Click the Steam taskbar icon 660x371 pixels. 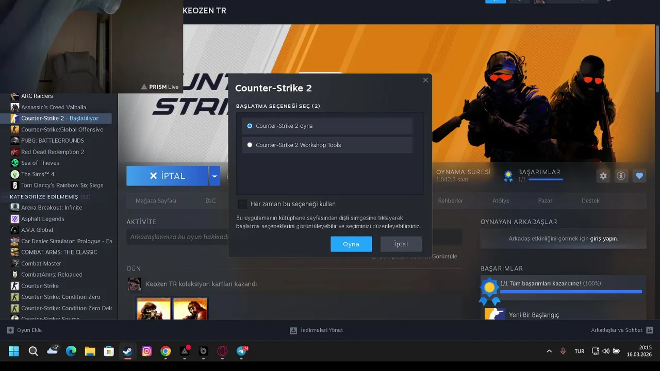[x=127, y=351]
